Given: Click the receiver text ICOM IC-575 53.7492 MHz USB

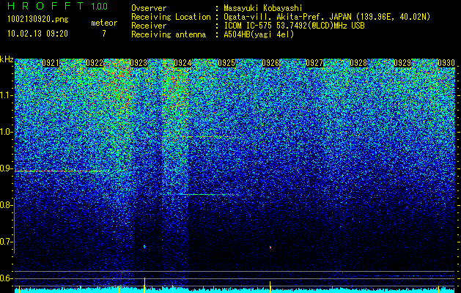Looking at the screenshot, I should point(294,26).
